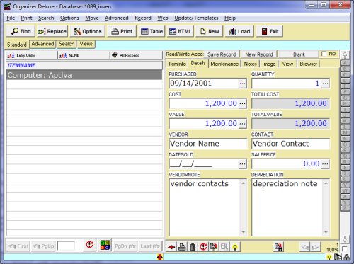Select the Advanced toolbar tab
The height and width of the screenshot is (264, 354).
click(42, 44)
